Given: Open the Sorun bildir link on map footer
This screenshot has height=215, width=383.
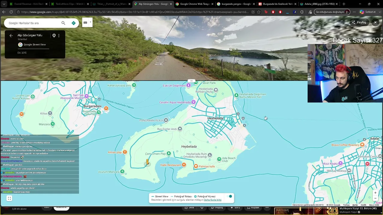Looking at the screenshot, I should point(374,205).
